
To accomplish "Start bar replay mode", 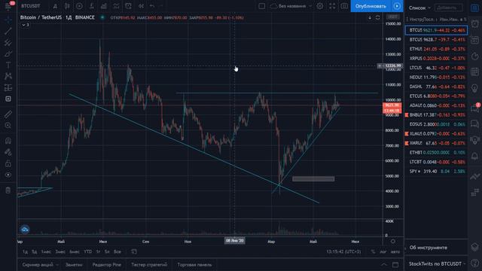I will tap(141, 6).
